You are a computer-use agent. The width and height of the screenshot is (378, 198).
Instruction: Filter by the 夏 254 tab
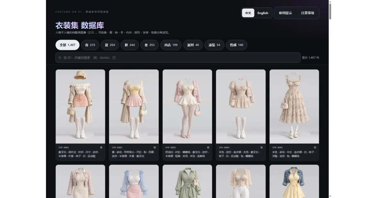click(110, 45)
